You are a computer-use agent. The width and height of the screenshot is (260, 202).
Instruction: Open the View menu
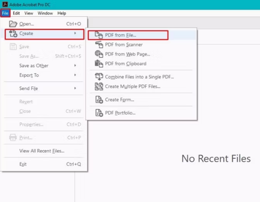(x=29, y=13)
